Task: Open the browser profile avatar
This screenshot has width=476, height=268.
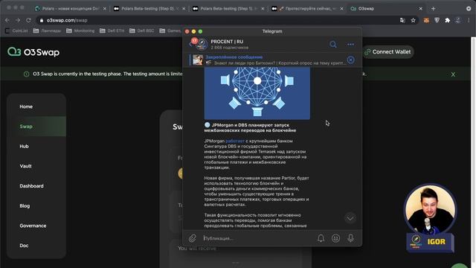Action: click(458, 20)
